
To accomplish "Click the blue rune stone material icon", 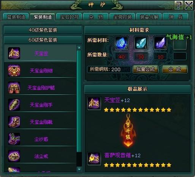I will coord(122,43).
